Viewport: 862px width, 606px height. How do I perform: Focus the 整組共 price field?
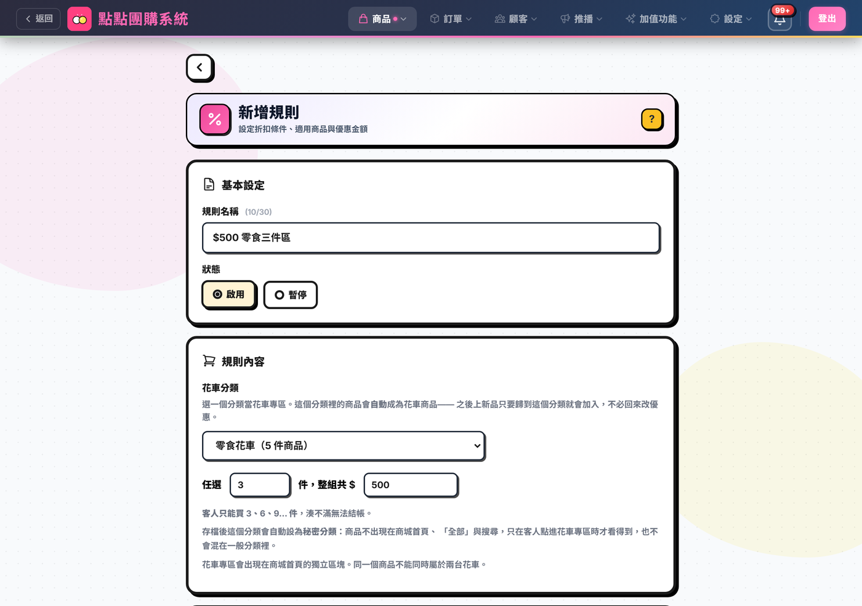pyautogui.click(x=411, y=485)
